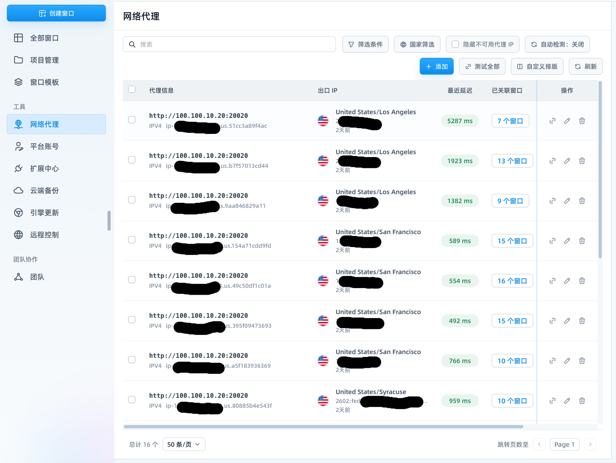616x463 pixels.
Task: Select the checkbox for the 766 ms proxy row
Action: tap(132, 360)
